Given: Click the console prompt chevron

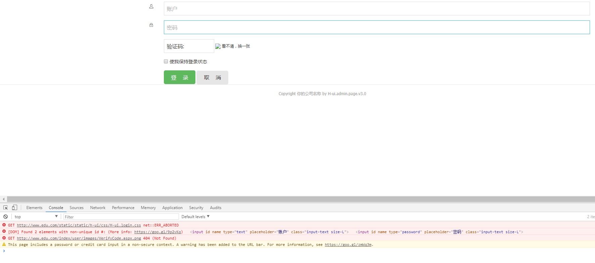Looking at the screenshot, I should [x=4, y=251].
